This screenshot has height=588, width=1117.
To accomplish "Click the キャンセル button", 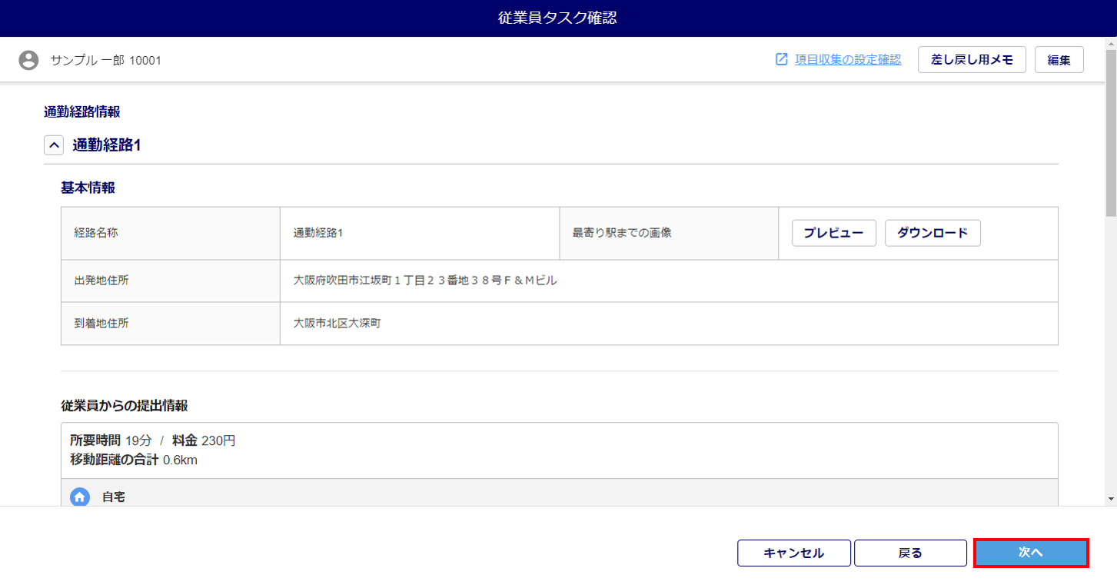I will click(794, 553).
